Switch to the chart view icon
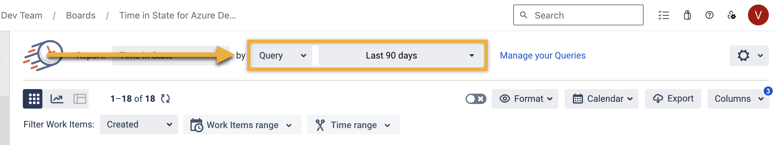 click(x=57, y=99)
